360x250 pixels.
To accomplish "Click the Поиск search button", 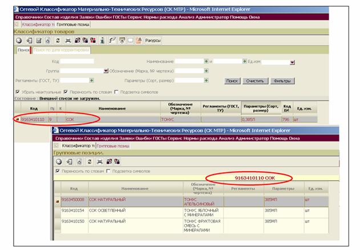I will (232, 81).
